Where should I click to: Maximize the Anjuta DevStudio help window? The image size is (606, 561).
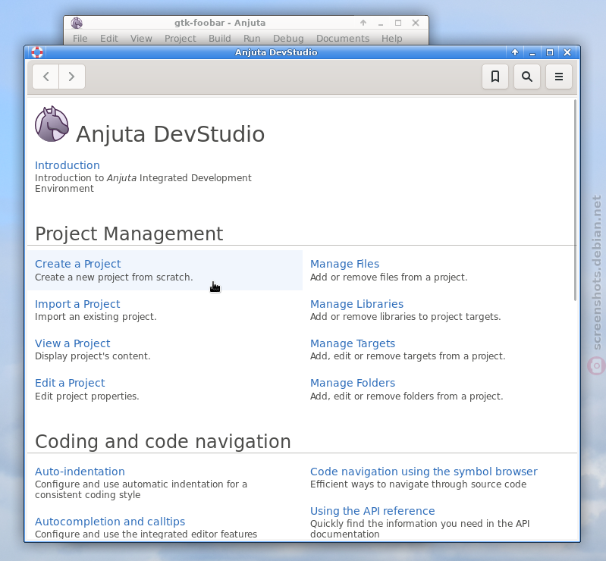550,52
